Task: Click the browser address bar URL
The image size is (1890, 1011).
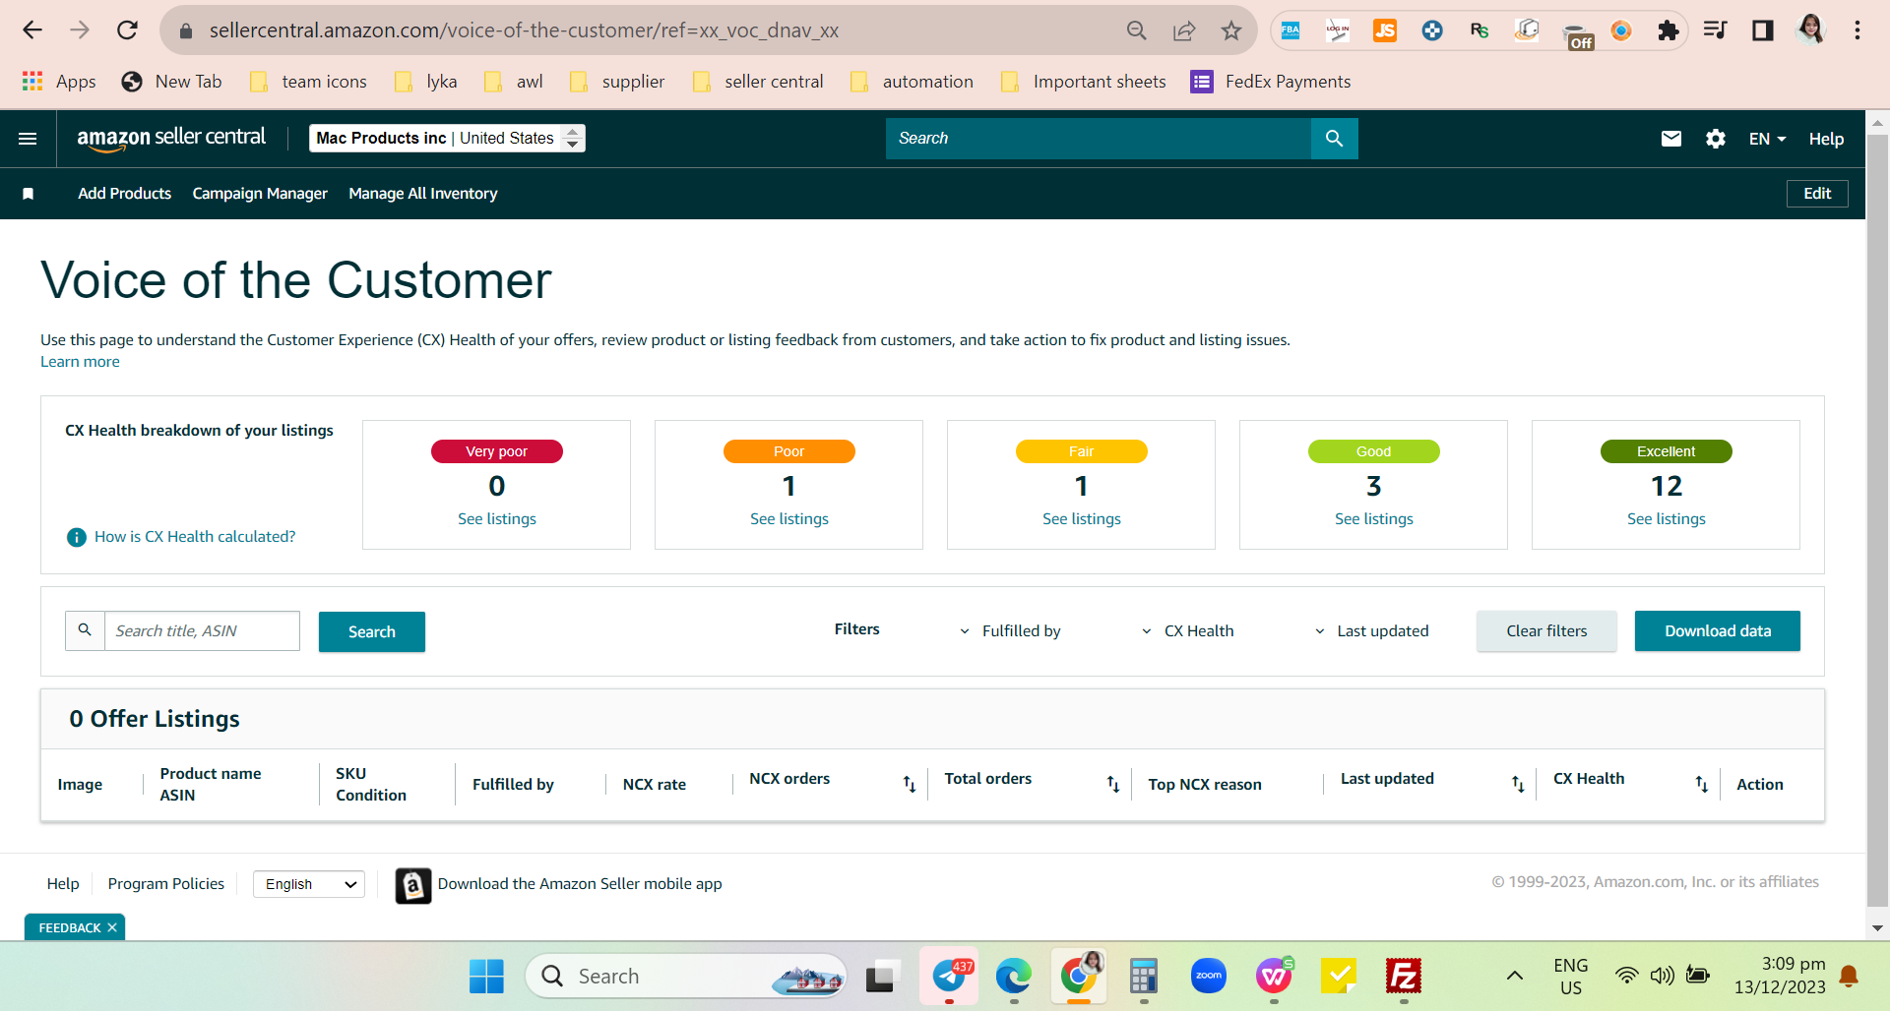Action: [x=524, y=30]
